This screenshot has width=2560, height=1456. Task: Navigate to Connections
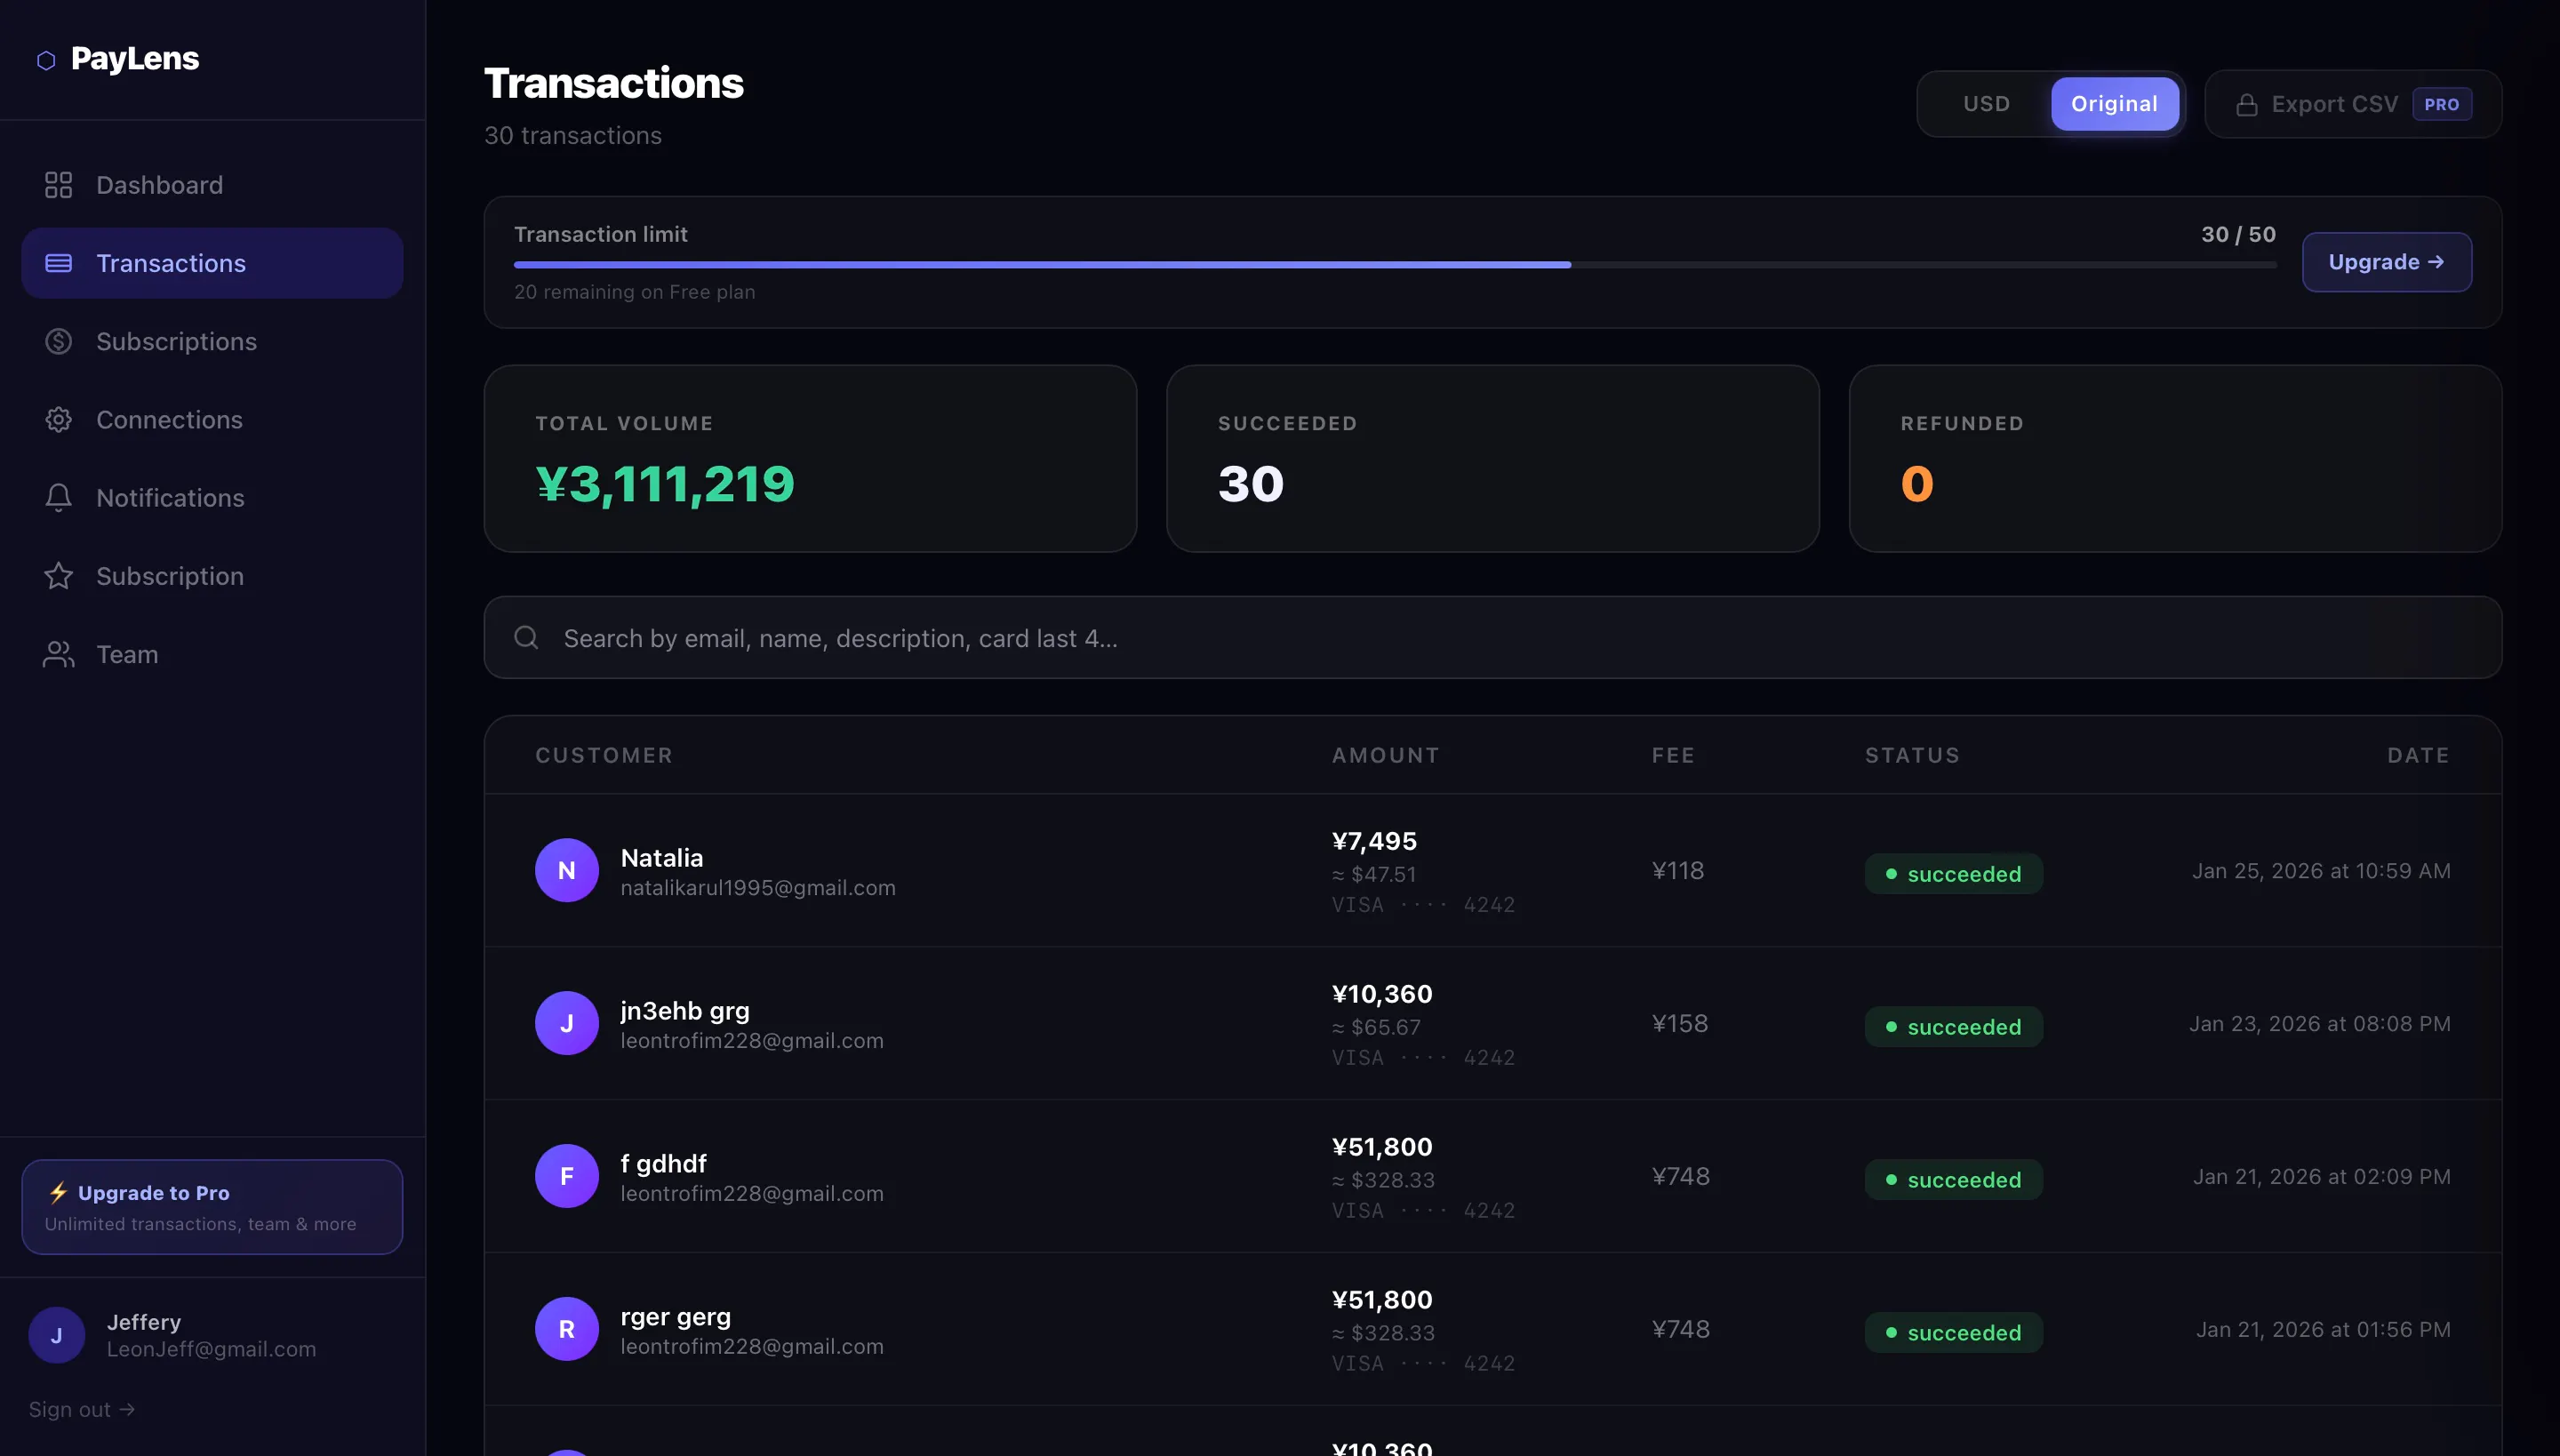212,420
